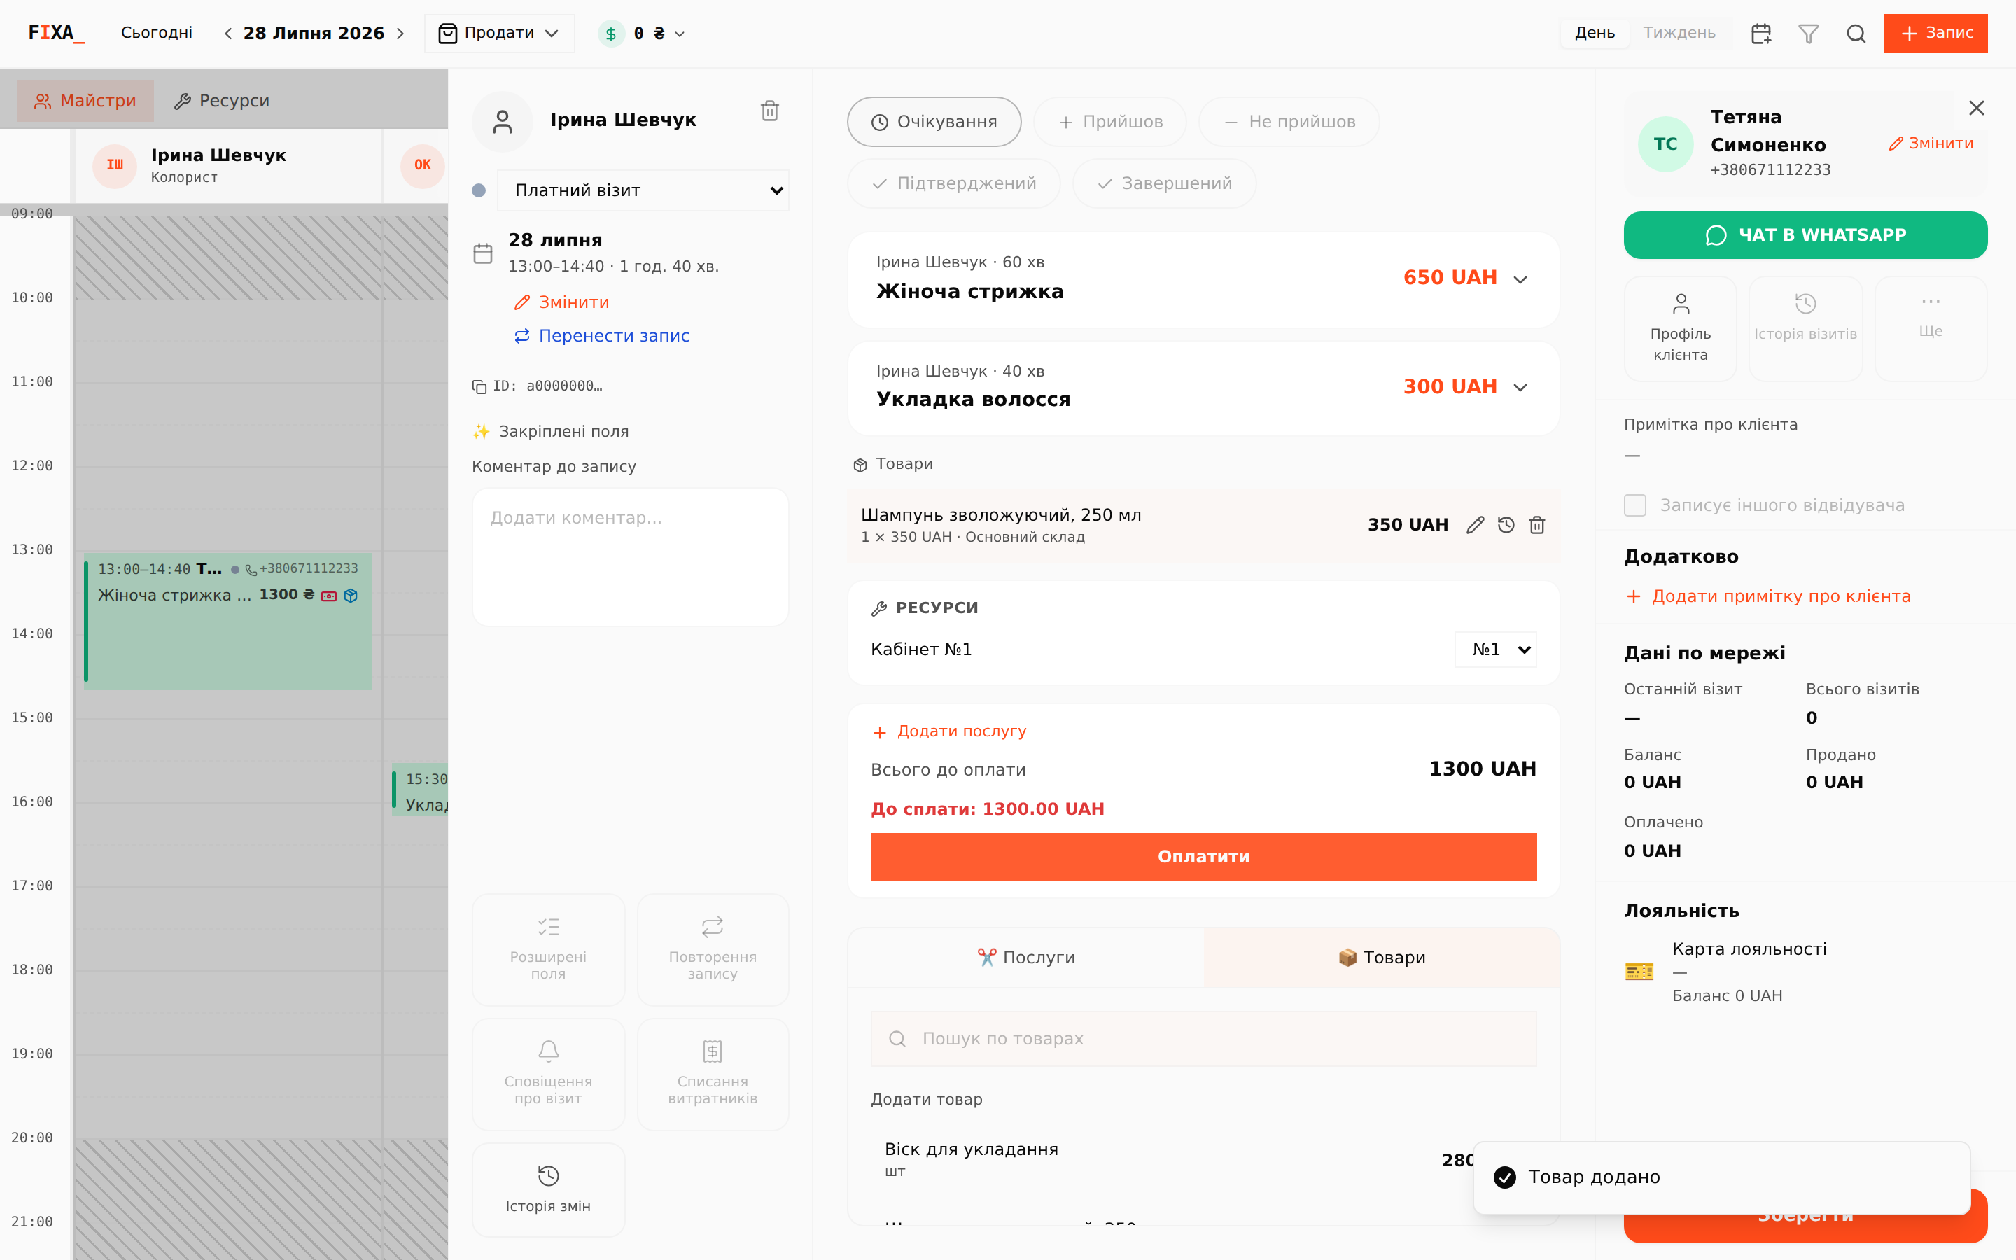Set the status to Підтверджений

pos(954,183)
